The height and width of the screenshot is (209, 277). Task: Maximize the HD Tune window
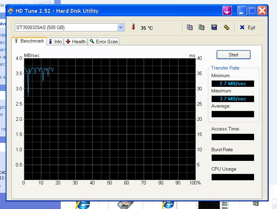(x=252, y=11)
